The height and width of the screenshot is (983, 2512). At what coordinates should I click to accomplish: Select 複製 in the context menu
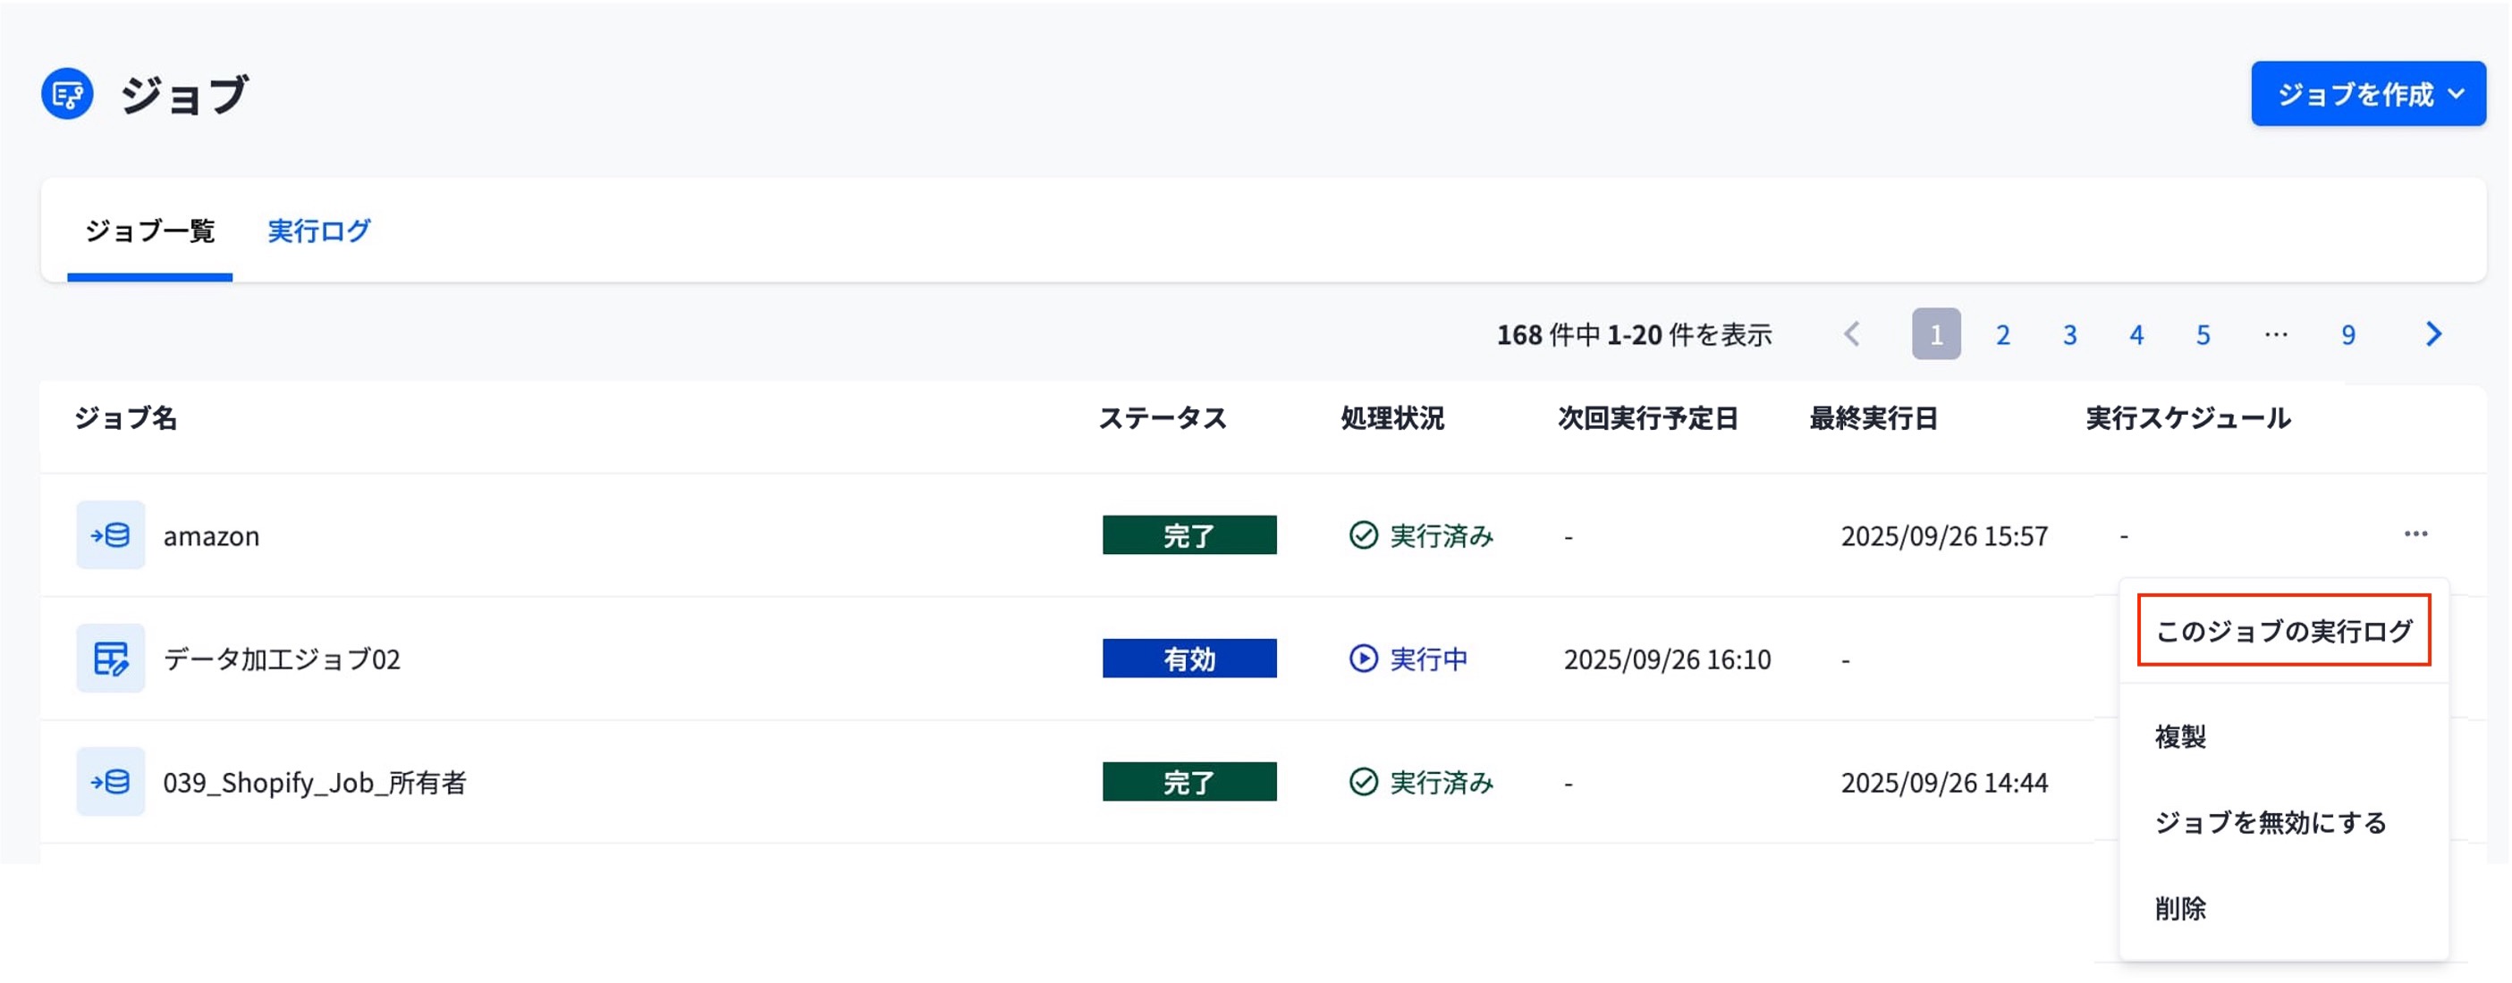[x=2180, y=736]
